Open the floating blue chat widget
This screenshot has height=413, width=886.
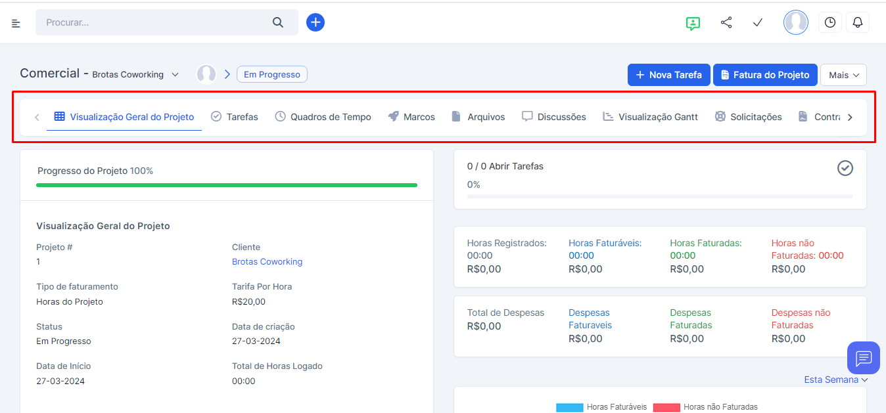tap(863, 358)
